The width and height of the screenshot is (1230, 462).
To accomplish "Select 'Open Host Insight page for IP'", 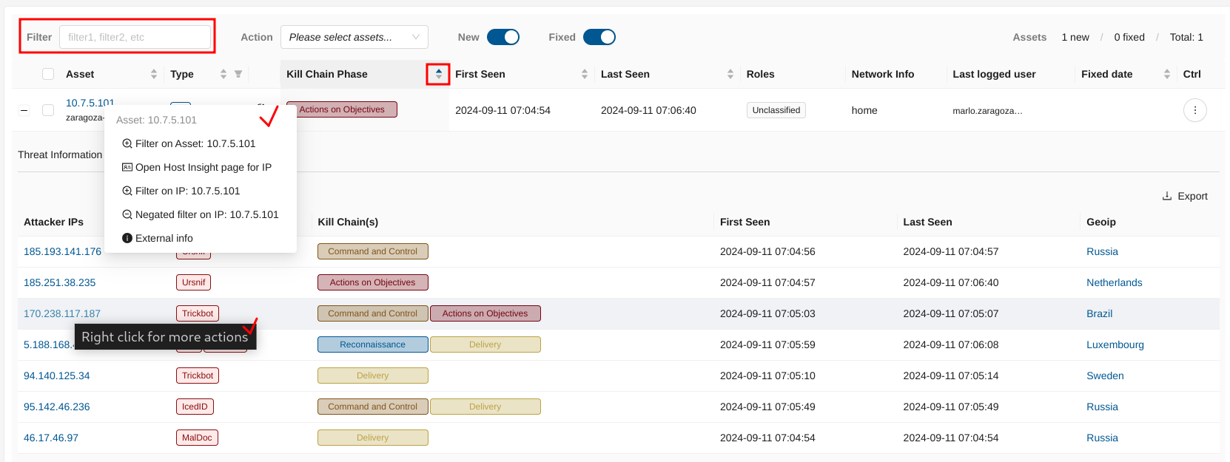I will click(x=203, y=167).
